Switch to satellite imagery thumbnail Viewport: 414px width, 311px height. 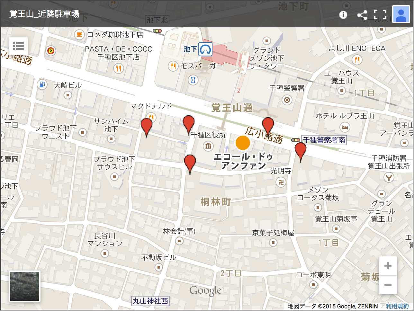click(x=25, y=286)
